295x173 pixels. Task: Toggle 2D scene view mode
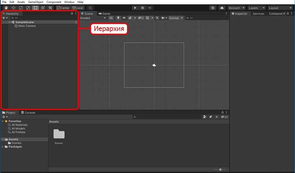pyautogui.click(x=111, y=18)
